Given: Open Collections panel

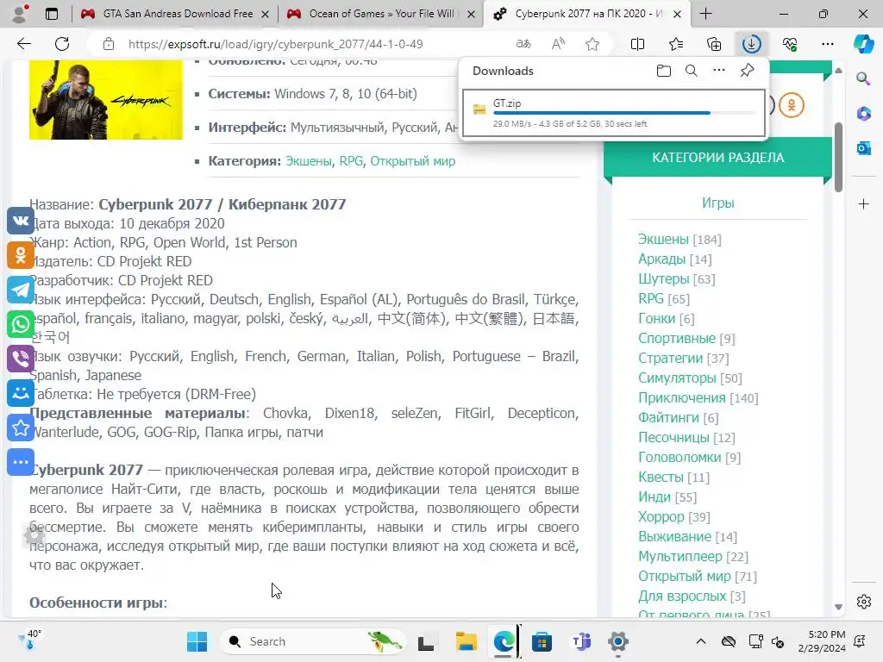Looking at the screenshot, I should pos(713,44).
